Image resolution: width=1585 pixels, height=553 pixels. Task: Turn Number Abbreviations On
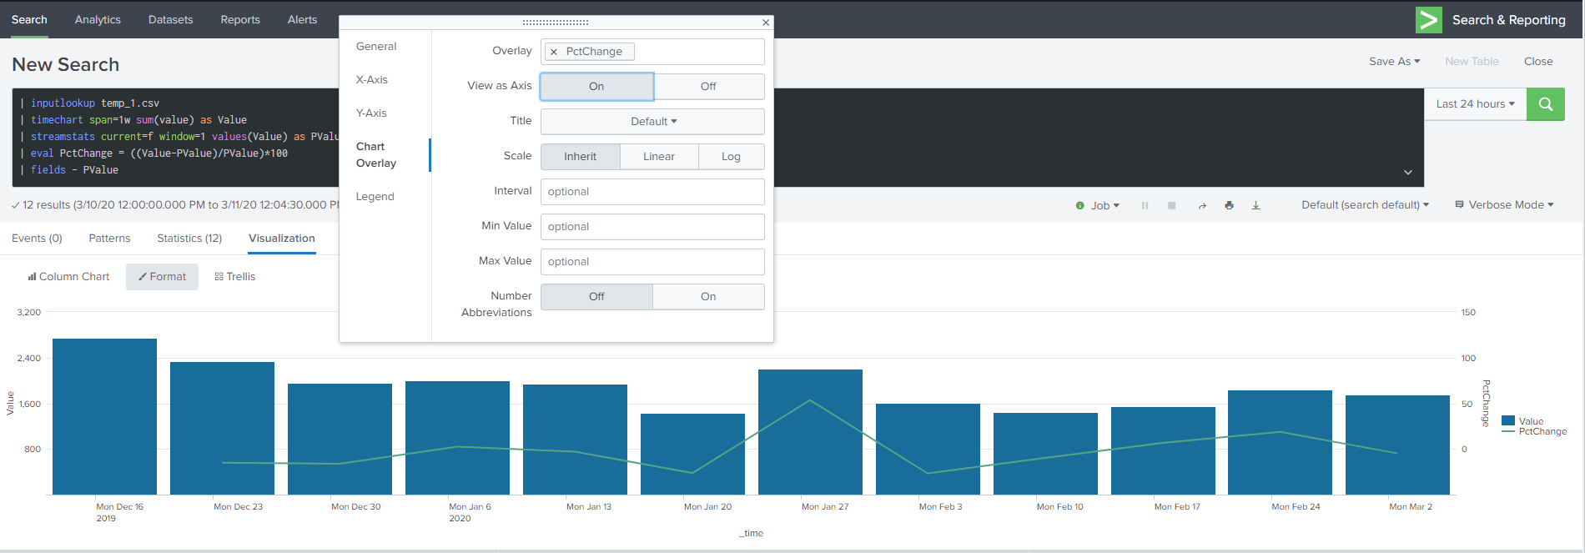click(708, 297)
